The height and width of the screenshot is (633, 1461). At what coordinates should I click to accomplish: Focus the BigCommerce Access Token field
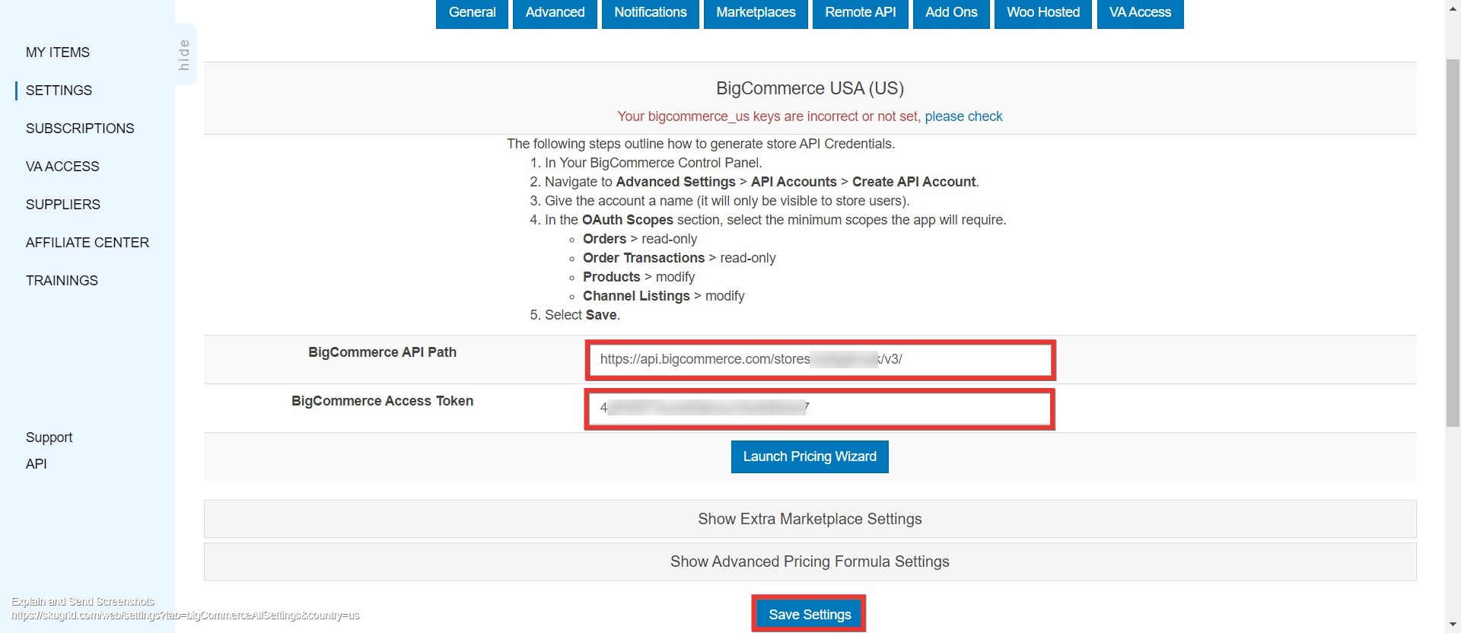820,409
